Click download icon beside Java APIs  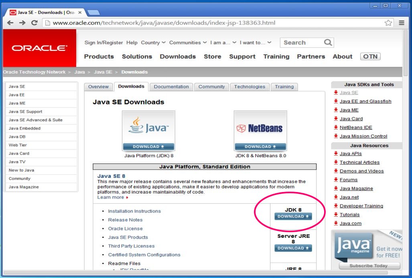tap(336, 153)
